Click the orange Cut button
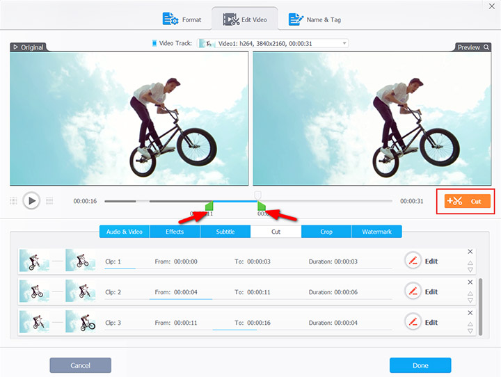This screenshot has height=377, width=501. point(467,201)
